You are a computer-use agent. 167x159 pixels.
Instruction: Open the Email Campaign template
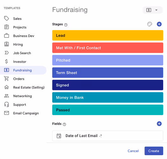point(23,113)
